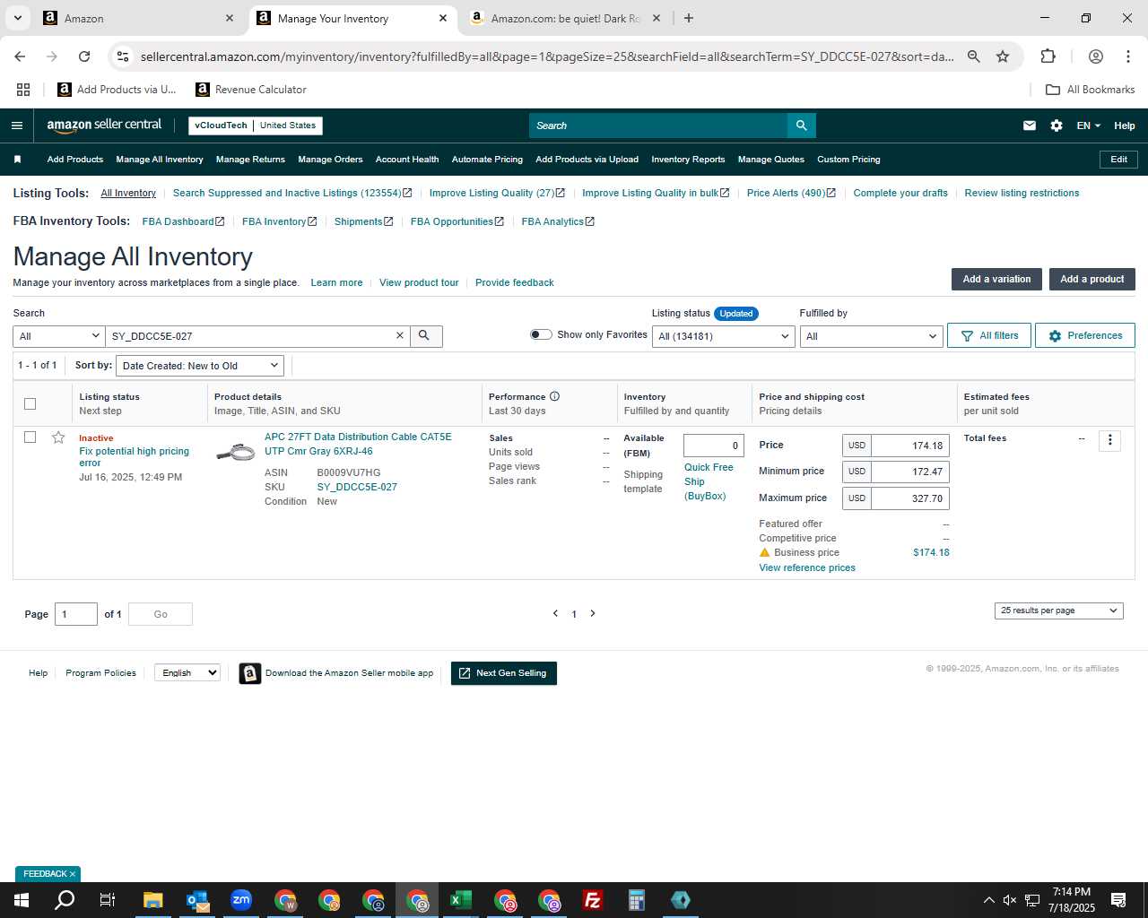Close the FEEDBACK tab
This screenshot has width=1148, height=918.
click(x=73, y=874)
